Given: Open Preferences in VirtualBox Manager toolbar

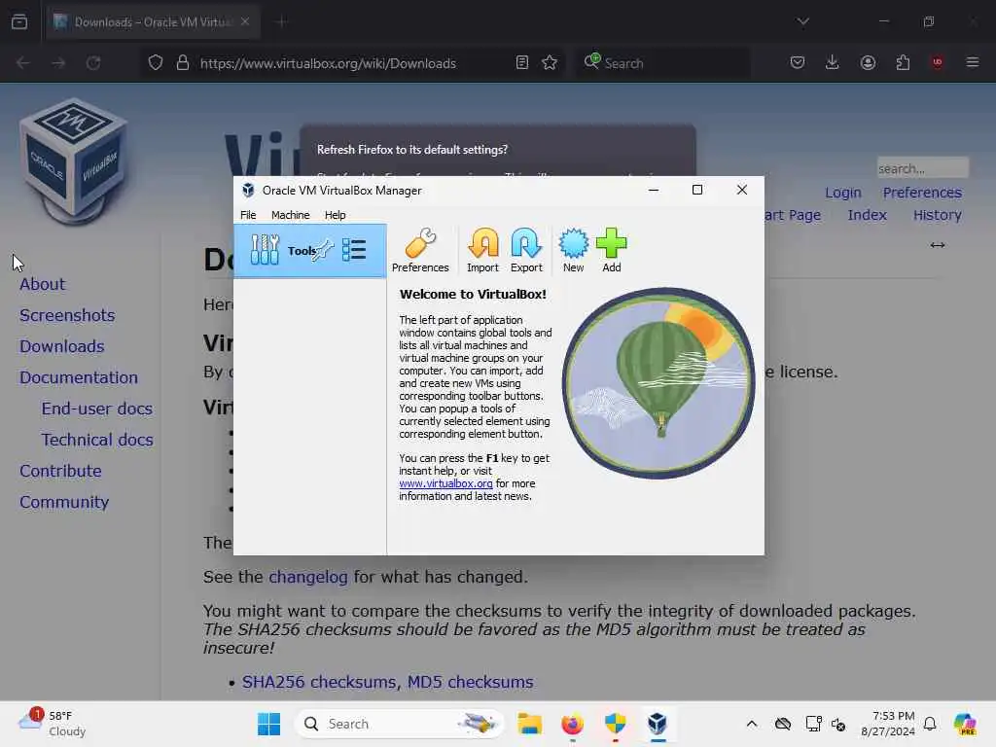Looking at the screenshot, I should [420, 250].
